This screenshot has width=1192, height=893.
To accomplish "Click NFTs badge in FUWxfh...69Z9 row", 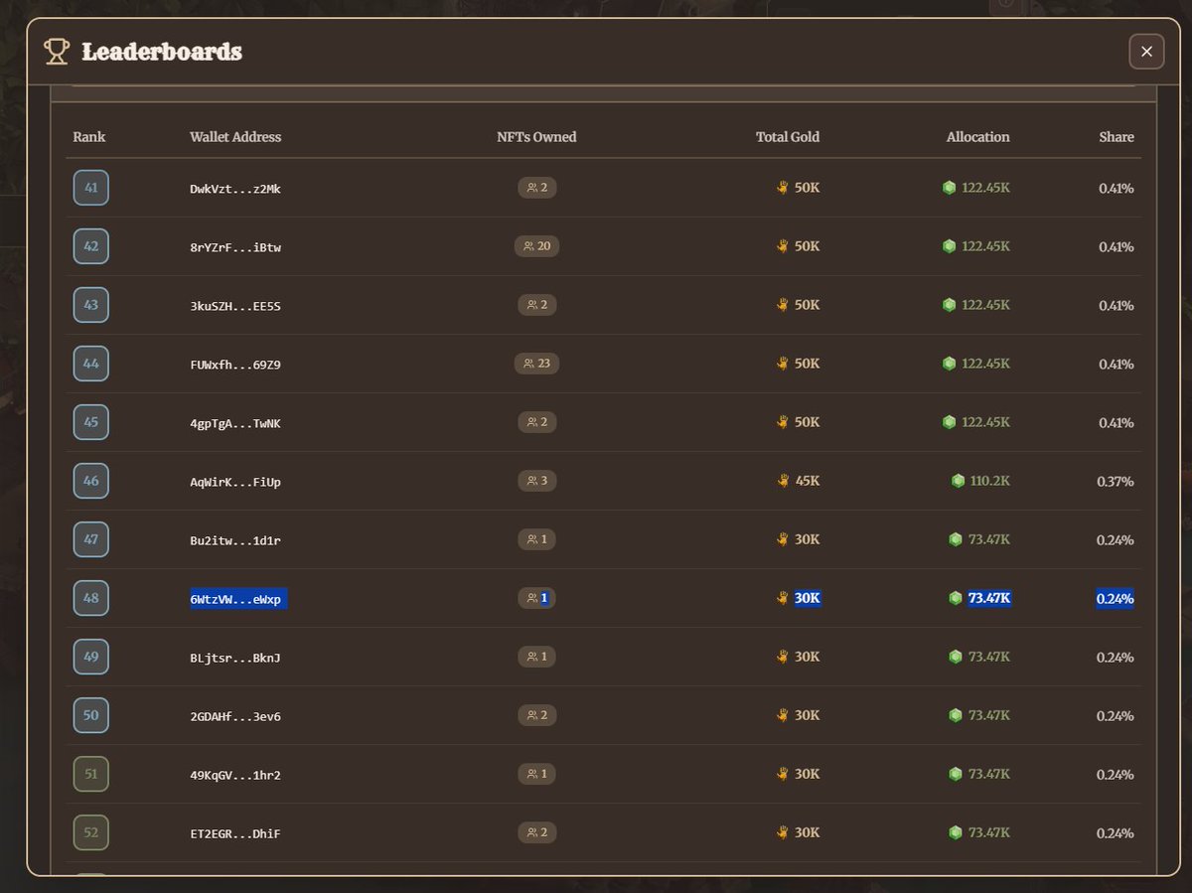I will coord(537,364).
